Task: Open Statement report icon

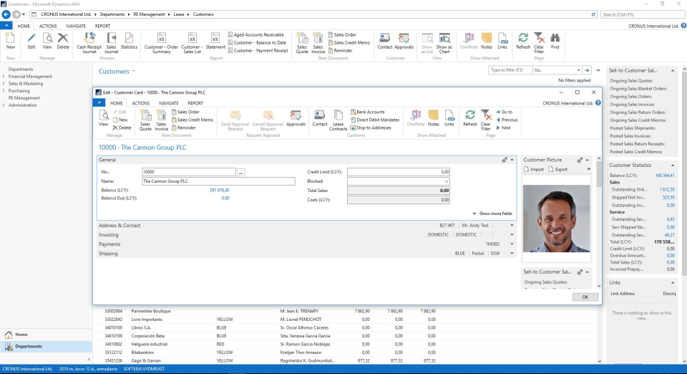Action: pos(215,42)
